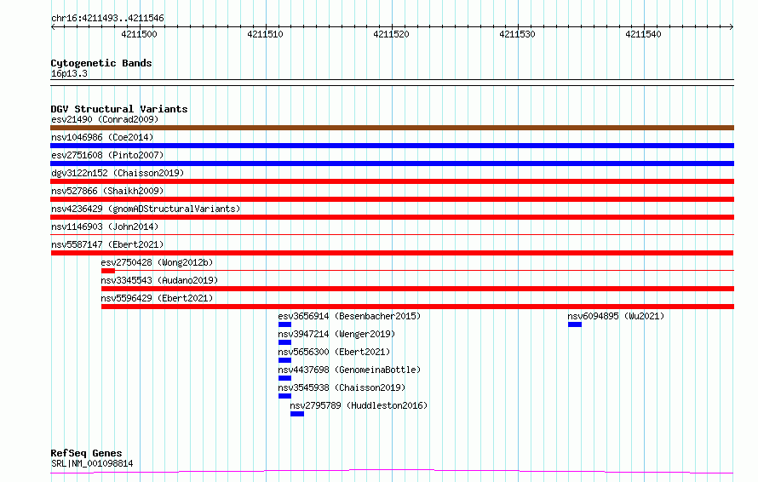Click the red dgv3122n152 variant bar
Viewport: 758px width, 482px height.
pos(392,181)
